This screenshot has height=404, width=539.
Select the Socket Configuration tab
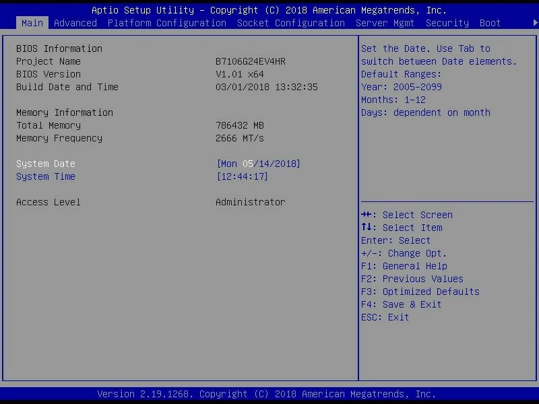point(290,23)
